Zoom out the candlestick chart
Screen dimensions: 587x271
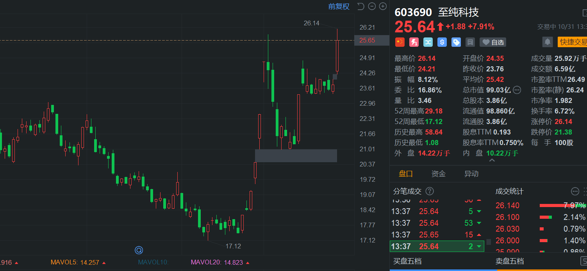click(x=372, y=6)
